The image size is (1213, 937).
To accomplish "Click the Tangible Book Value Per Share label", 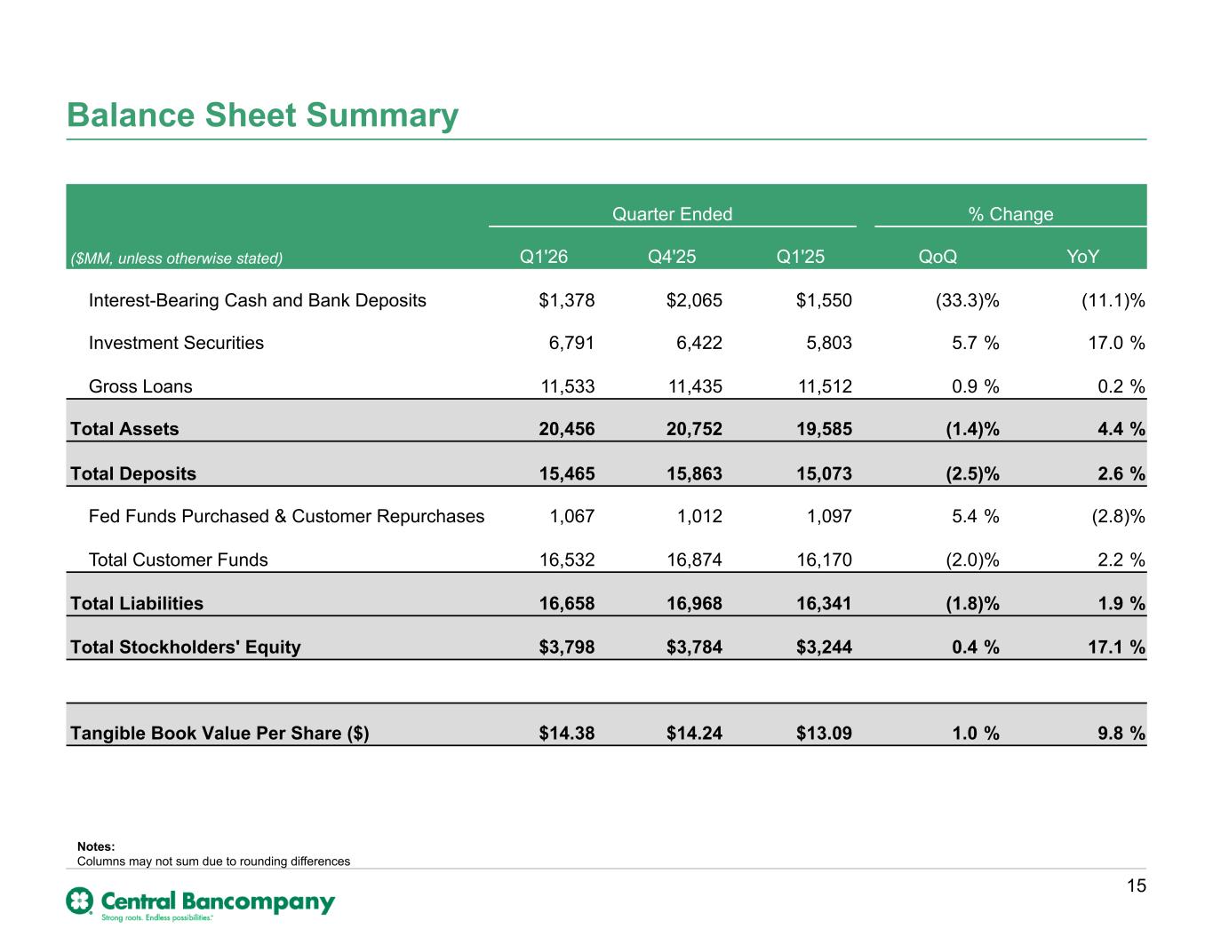I will tap(219, 734).
